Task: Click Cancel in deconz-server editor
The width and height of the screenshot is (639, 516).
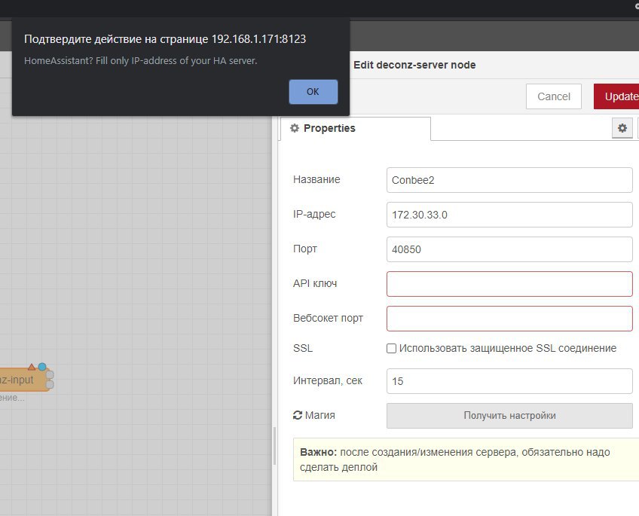Action: click(553, 96)
